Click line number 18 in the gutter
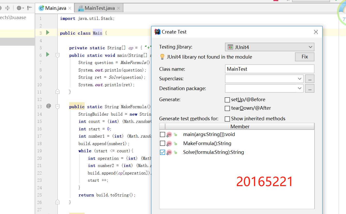346x214 pixels. click(x=39, y=144)
